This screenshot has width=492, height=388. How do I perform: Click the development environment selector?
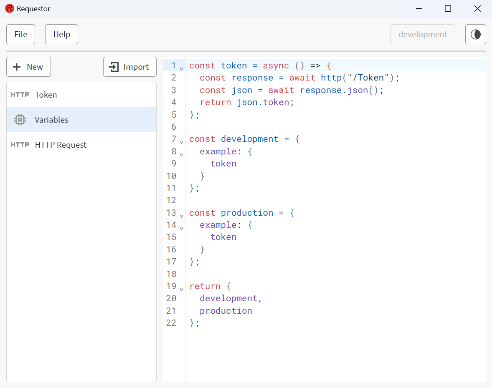pyautogui.click(x=423, y=34)
